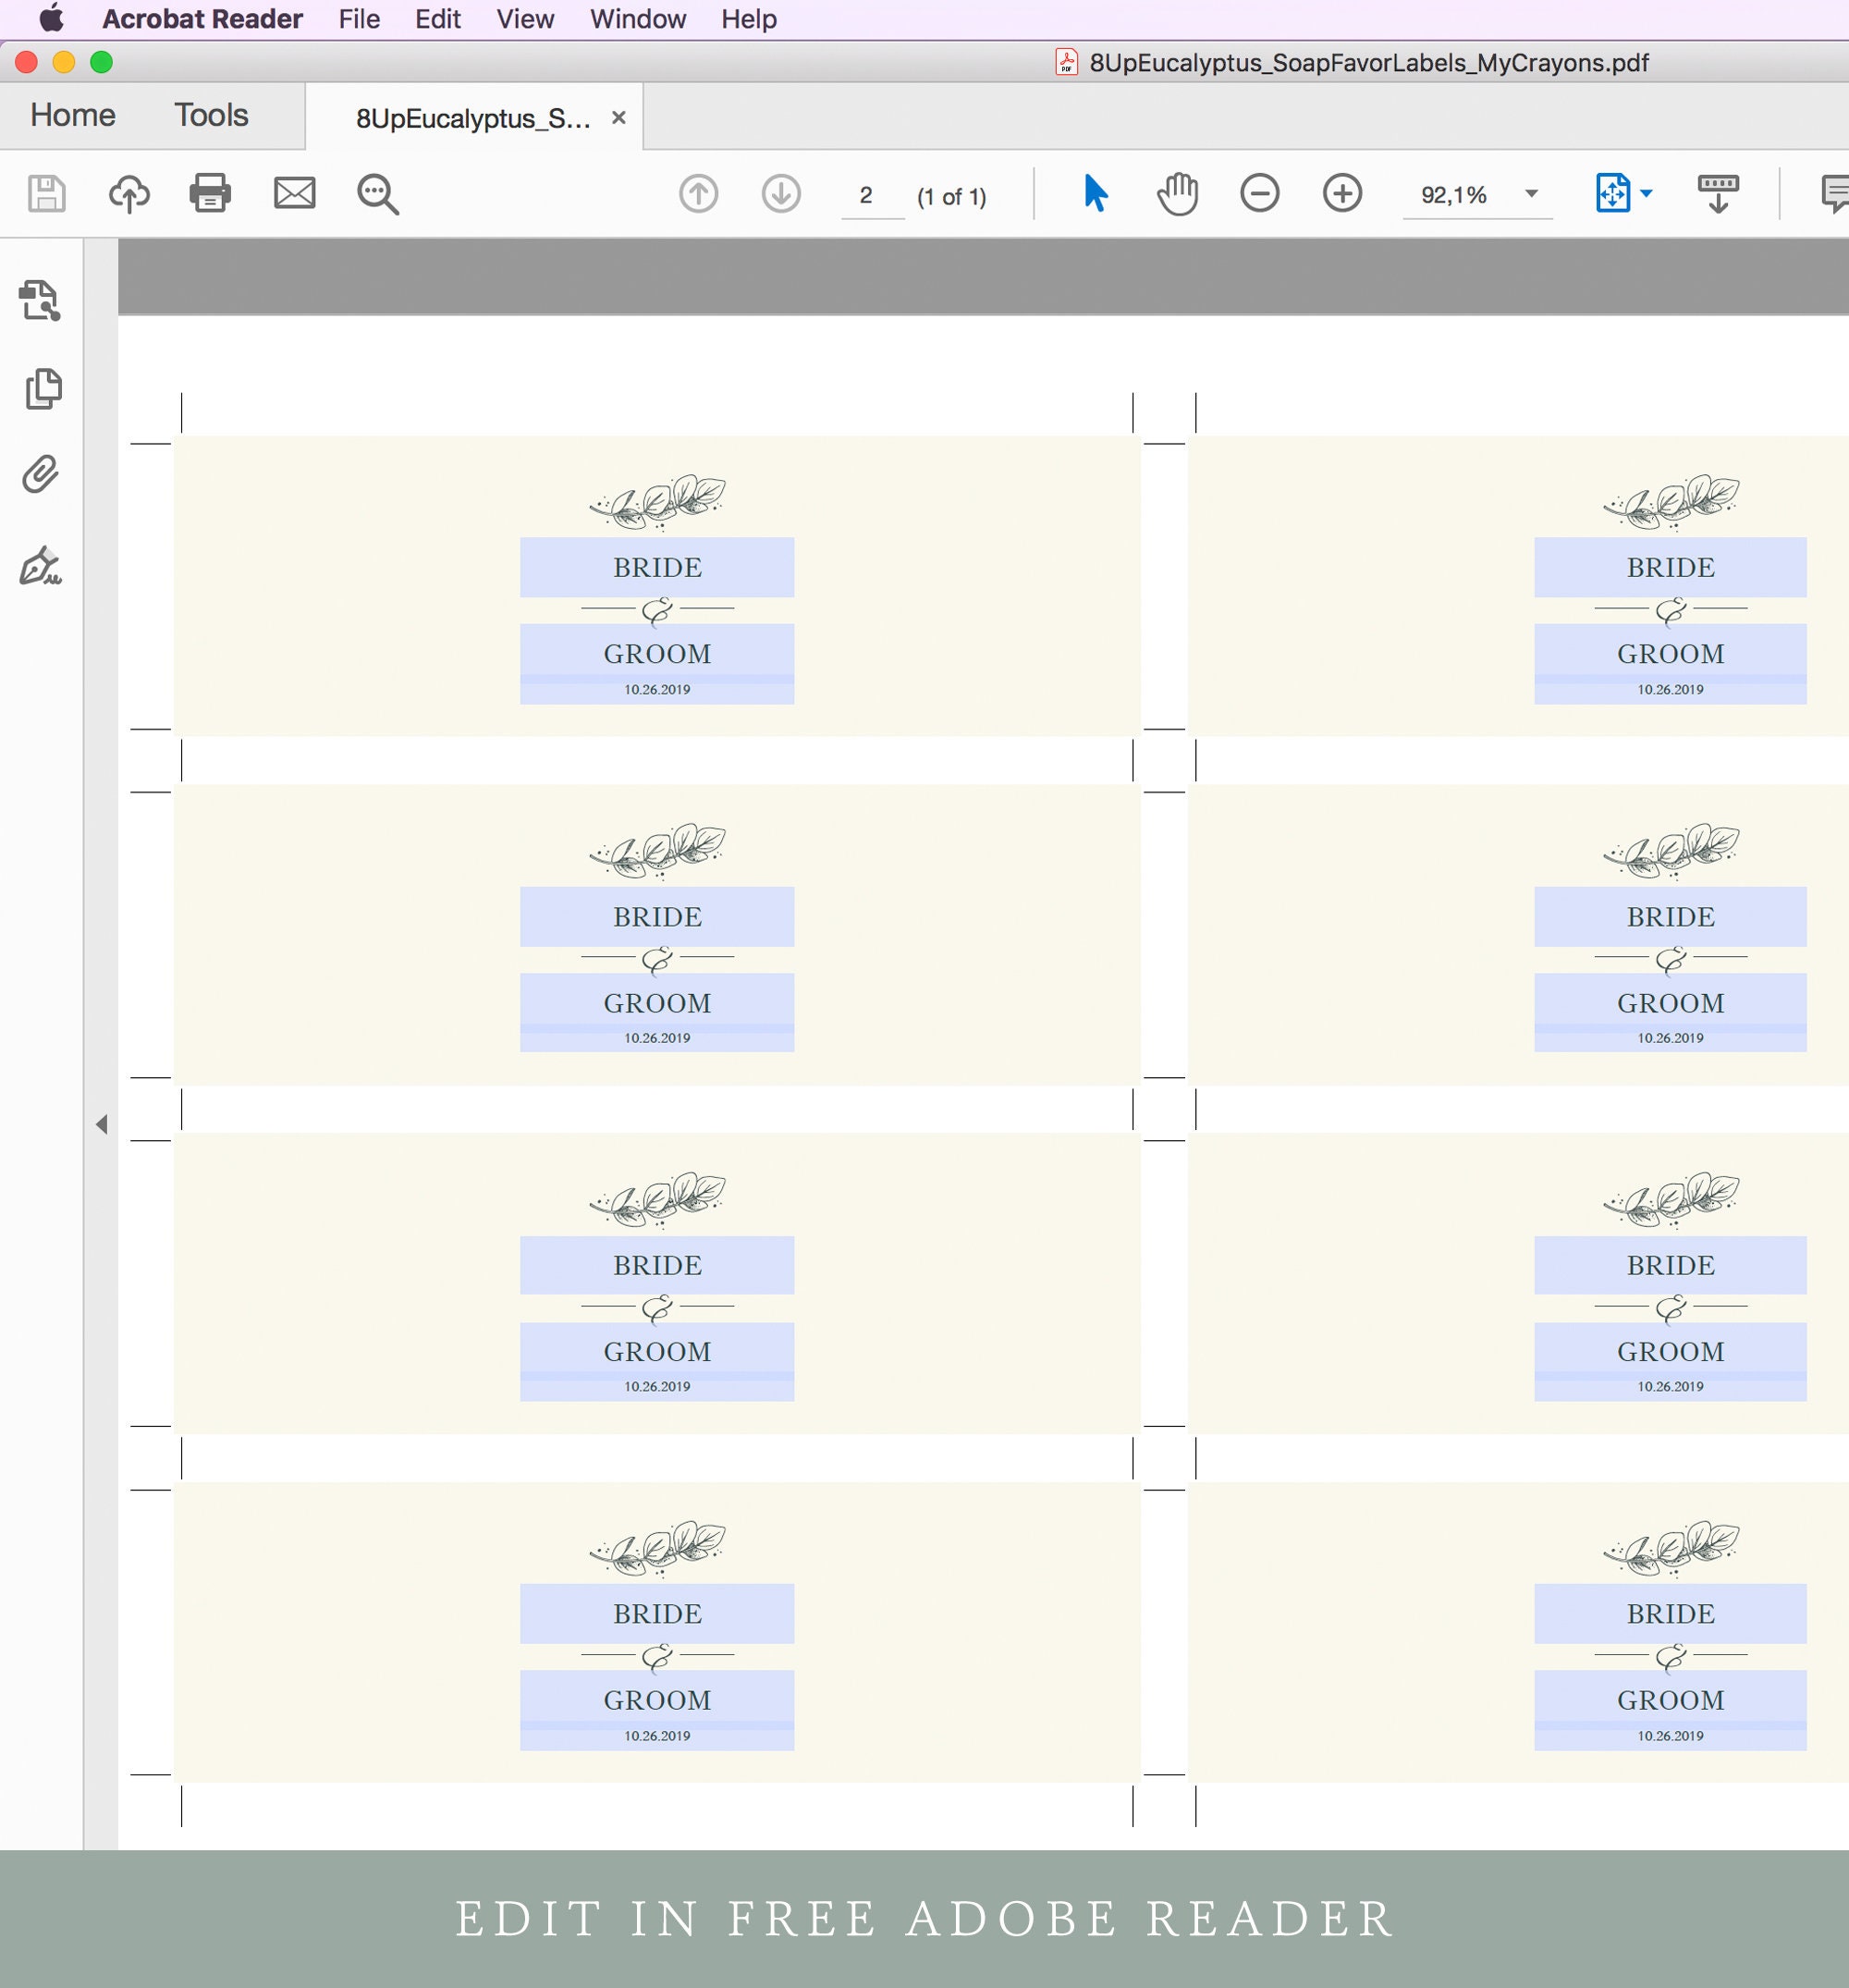Viewport: 1849px width, 1988px height.
Task: Switch to the Home tab
Action: point(73,115)
